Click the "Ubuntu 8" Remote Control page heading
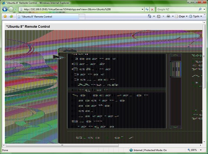This screenshot has height=154, width=208. (28, 26)
